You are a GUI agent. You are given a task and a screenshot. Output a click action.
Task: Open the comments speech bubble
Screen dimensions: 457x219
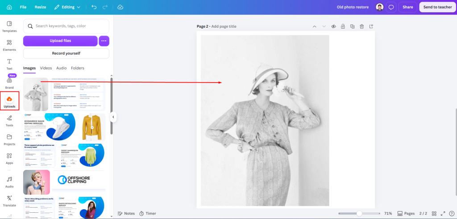[391, 7]
